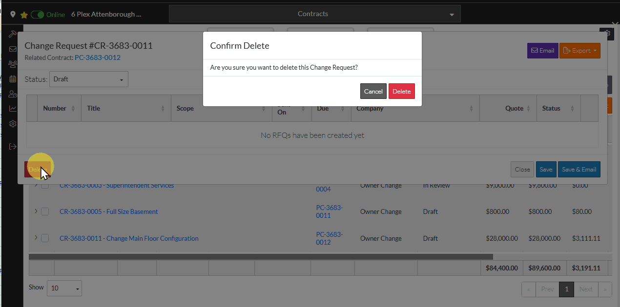Open the PC-3683-0012 related contract link
Image resolution: width=620 pixels, height=307 pixels.
[x=97, y=58]
